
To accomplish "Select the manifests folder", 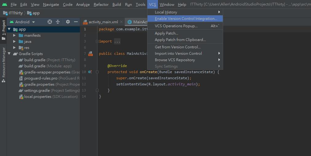I will (x=32, y=35).
